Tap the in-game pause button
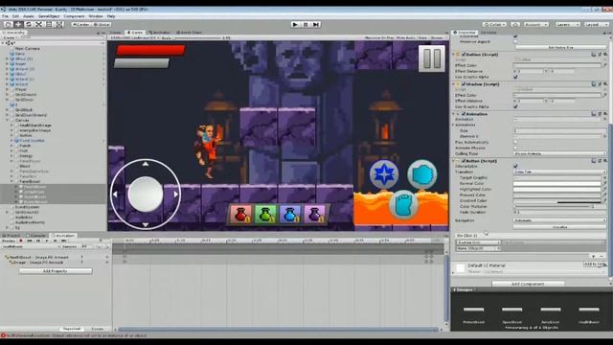613x345 pixels. coord(432,58)
